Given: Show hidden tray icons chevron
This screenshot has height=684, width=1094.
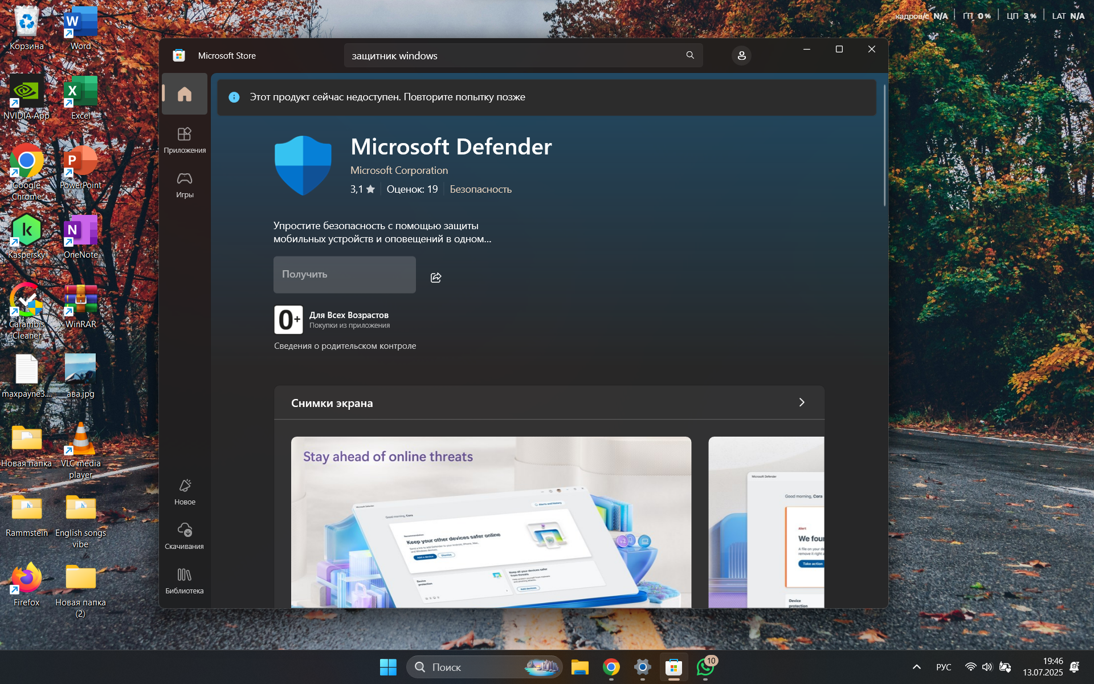Looking at the screenshot, I should [x=916, y=667].
